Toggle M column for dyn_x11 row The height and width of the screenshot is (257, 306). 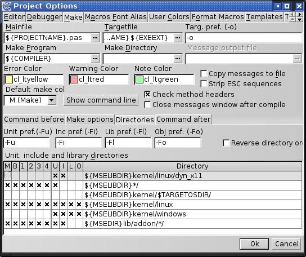click(7, 176)
